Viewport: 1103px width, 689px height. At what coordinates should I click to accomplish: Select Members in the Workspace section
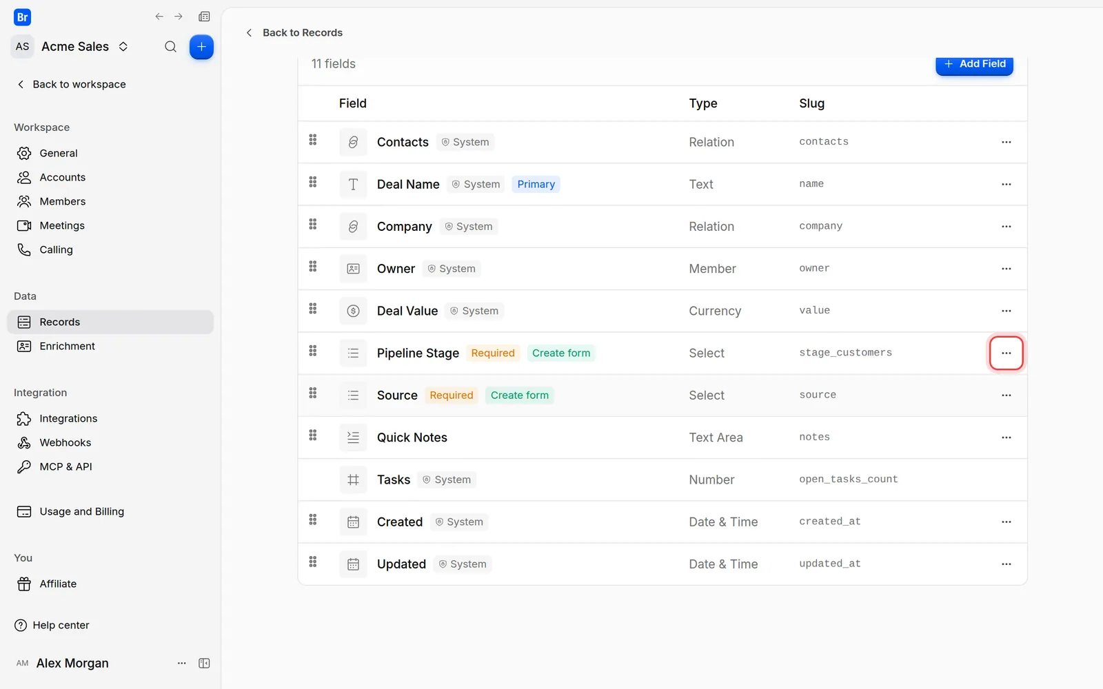click(62, 201)
